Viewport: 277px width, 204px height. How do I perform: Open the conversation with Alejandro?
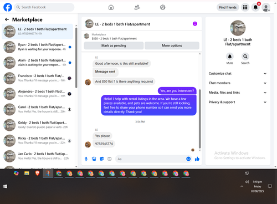coord(38,94)
